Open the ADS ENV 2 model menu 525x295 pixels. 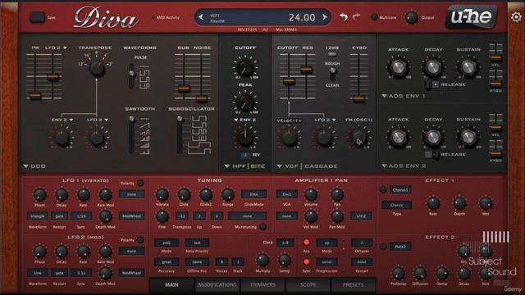pyautogui.click(x=404, y=166)
